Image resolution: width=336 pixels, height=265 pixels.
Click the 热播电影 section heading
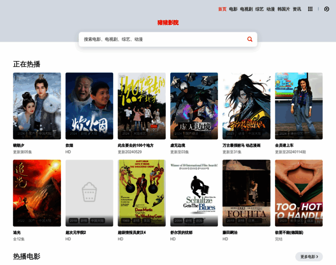point(27,256)
